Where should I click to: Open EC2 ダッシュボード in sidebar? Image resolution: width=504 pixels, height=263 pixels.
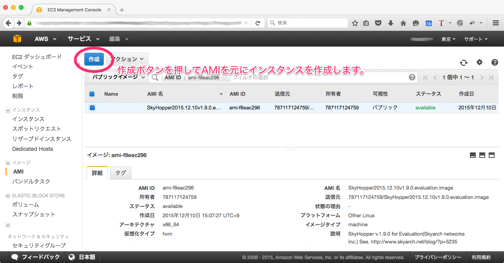coord(37,57)
